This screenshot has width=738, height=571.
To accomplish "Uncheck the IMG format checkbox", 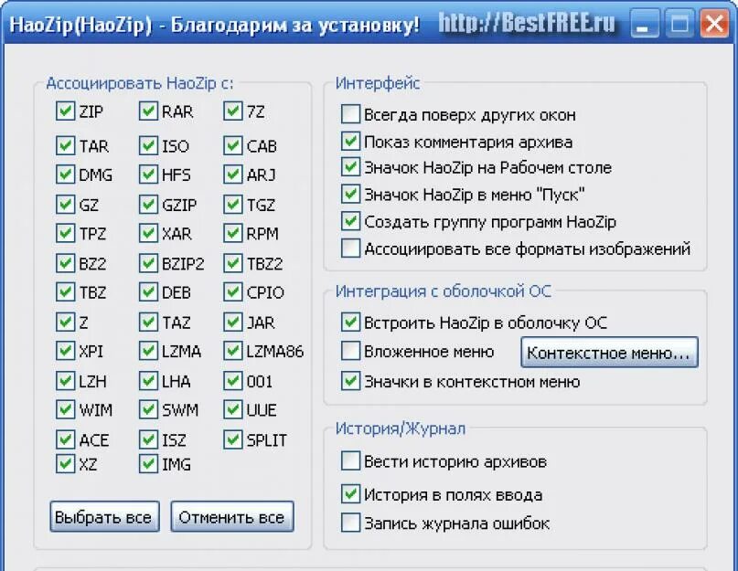I will (x=148, y=464).
